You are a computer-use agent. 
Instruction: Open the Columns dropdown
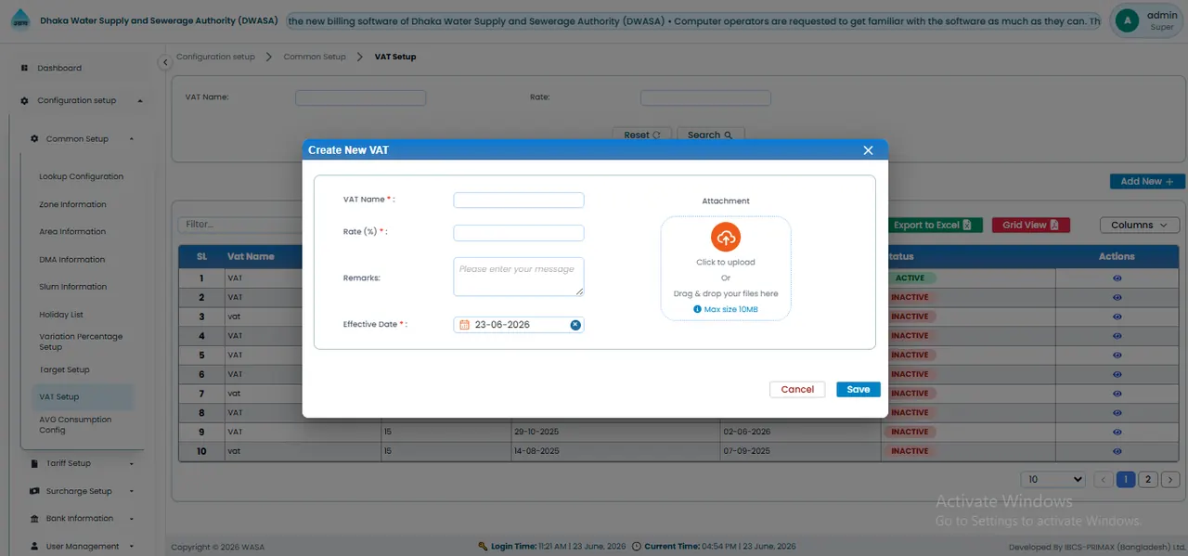pyautogui.click(x=1140, y=225)
